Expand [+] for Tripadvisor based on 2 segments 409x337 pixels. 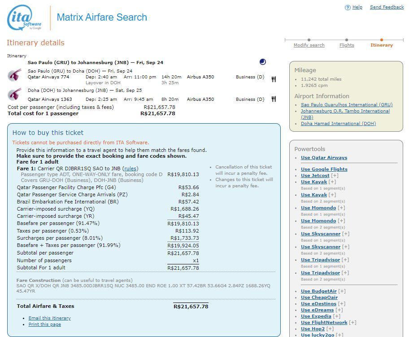coord(345,272)
